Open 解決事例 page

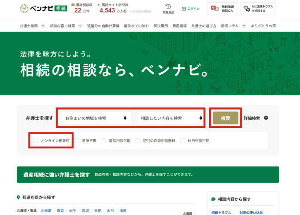click(160, 26)
